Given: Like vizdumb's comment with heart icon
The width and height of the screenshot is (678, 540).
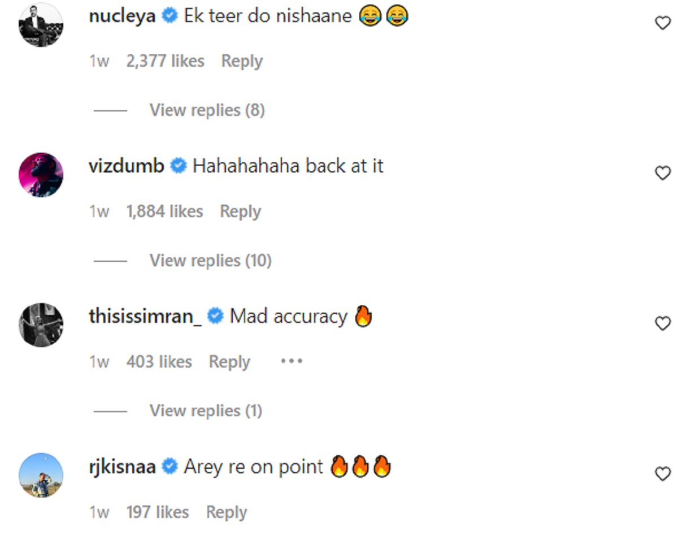Looking at the screenshot, I should (662, 173).
